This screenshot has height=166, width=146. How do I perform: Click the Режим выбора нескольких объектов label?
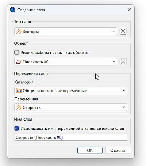pyautogui.click(x=55, y=53)
